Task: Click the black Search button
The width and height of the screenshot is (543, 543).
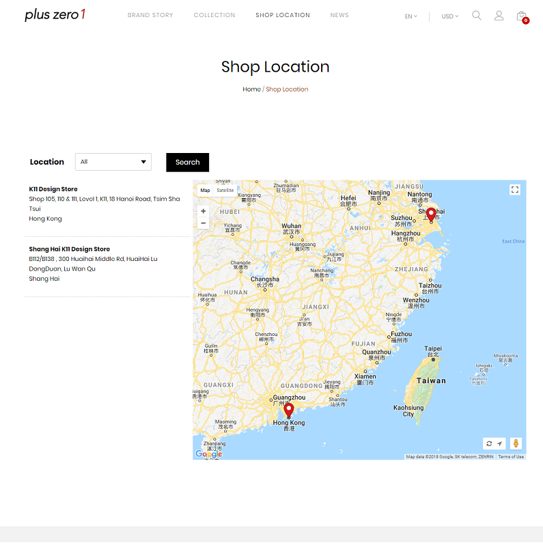Action: [187, 162]
